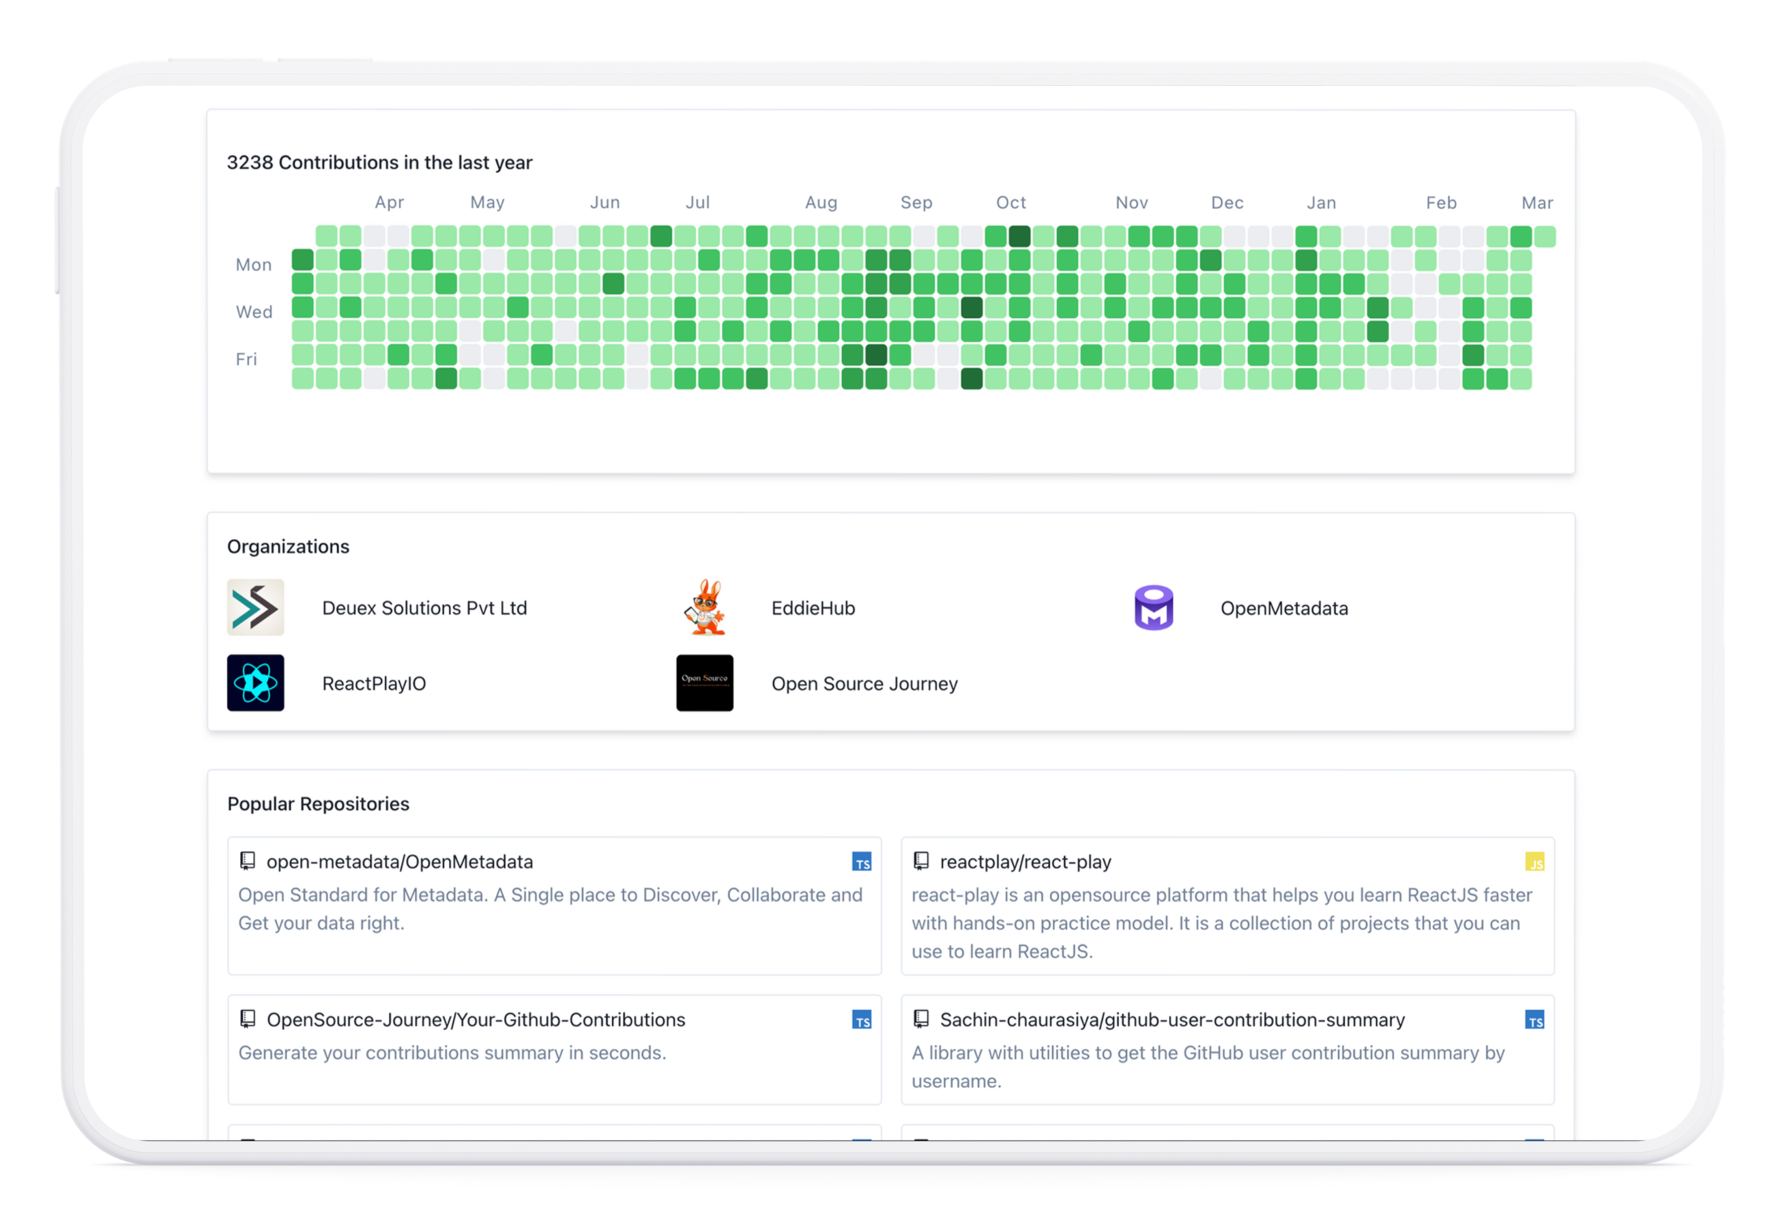Open the reactplay/react-play repository

pos(1025,861)
